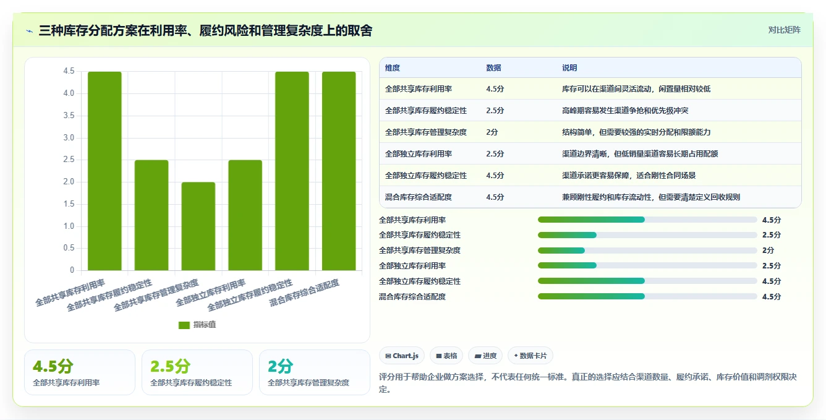The image size is (826, 420).
Task: Click the Chart.js tag chip
Action: pyautogui.click(x=401, y=356)
